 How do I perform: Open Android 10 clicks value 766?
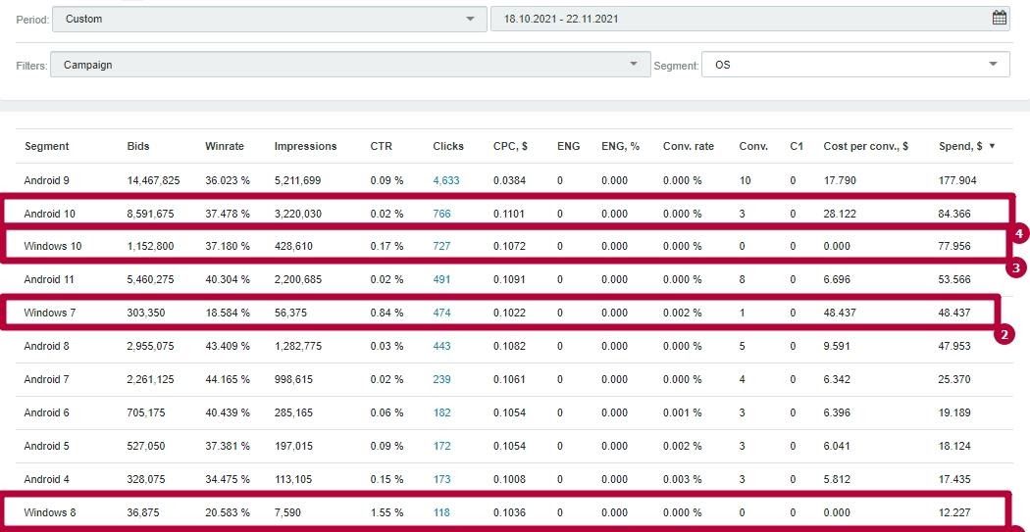(x=443, y=214)
